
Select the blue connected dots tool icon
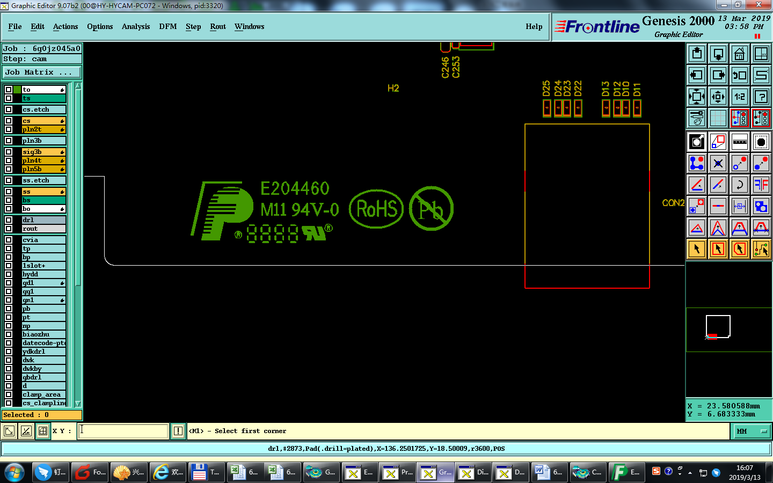tap(697, 163)
